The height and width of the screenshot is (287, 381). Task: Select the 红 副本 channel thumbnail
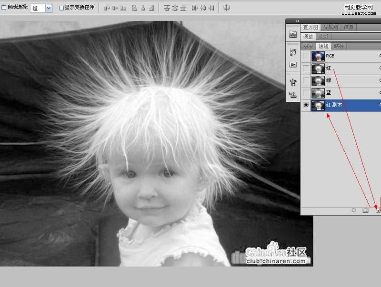(x=318, y=105)
